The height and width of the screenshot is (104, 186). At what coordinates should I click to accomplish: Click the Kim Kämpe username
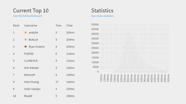click(x=31, y=68)
